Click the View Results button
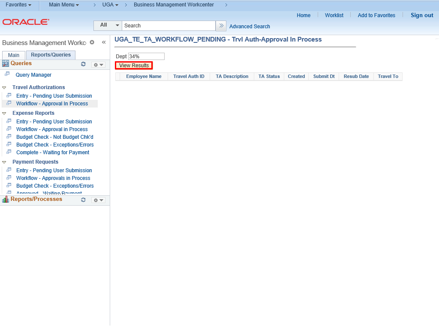439x329 pixels. 134,66
